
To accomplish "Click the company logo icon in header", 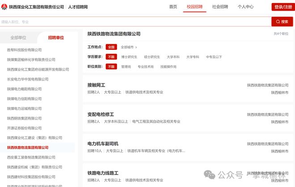I will (x=4, y=7).
